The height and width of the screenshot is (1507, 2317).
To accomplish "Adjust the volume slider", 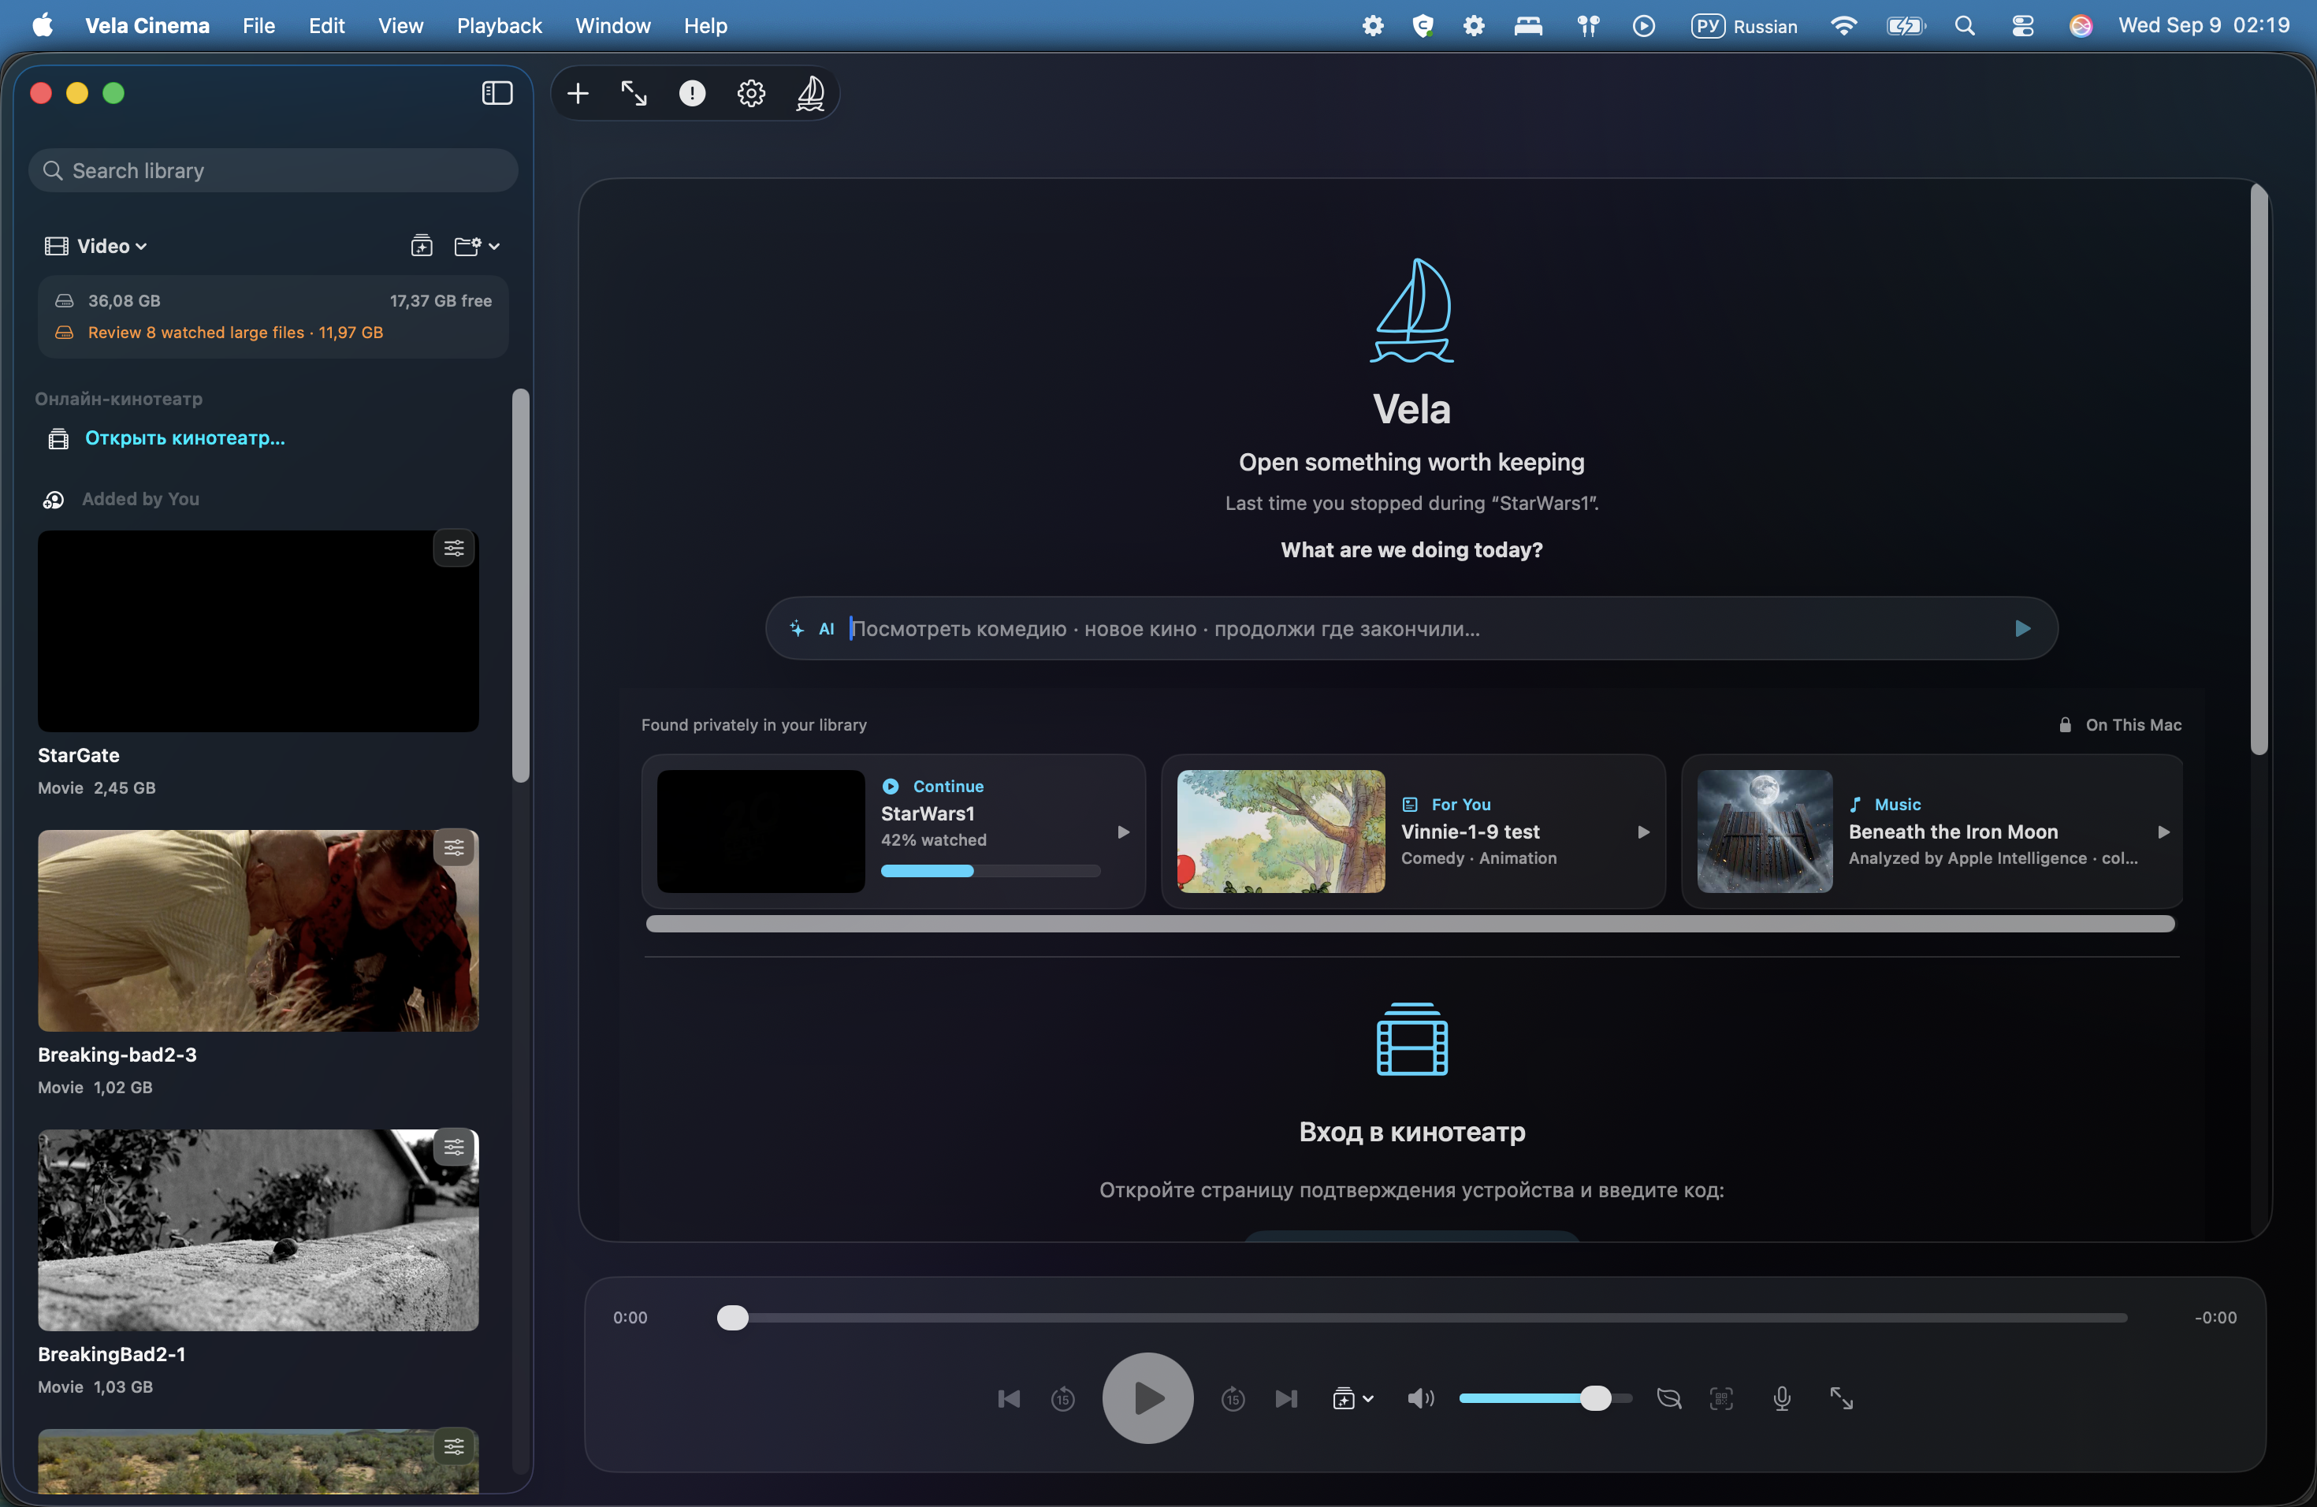I will pyautogui.click(x=1545, y=1399).
